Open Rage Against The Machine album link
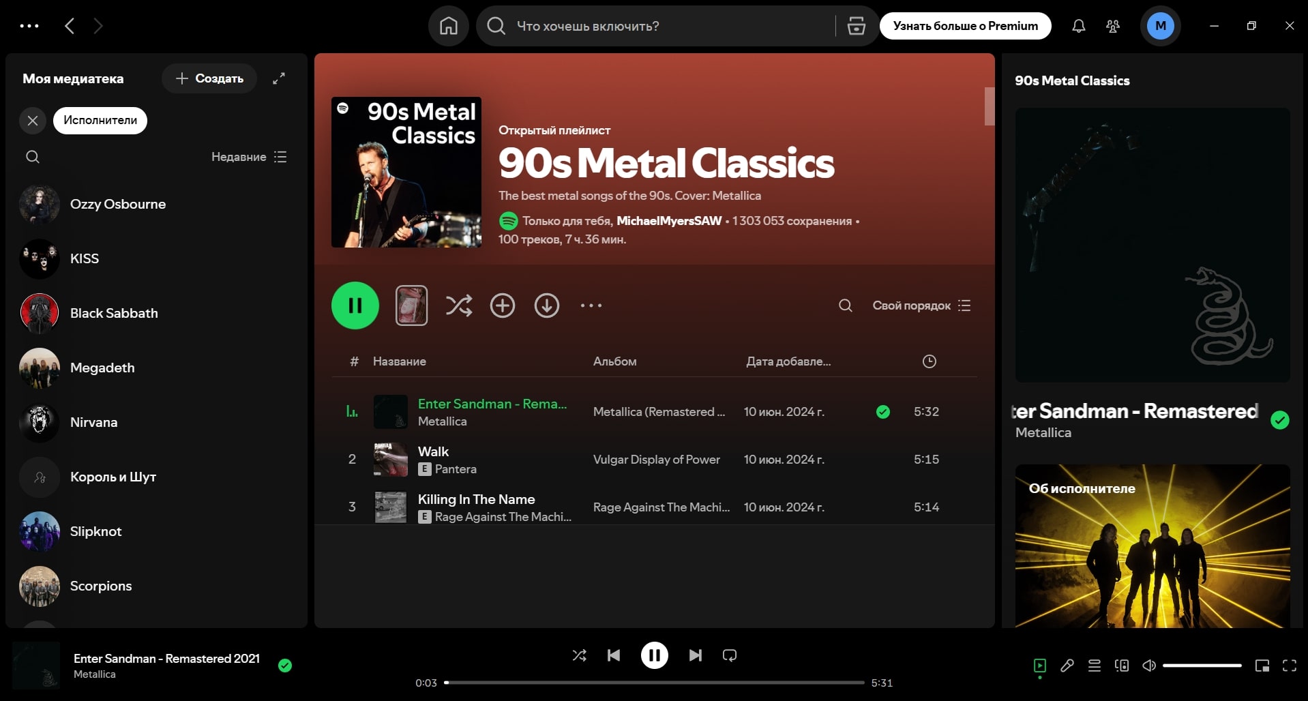1308x701 pixels. [x=661, y=507]
